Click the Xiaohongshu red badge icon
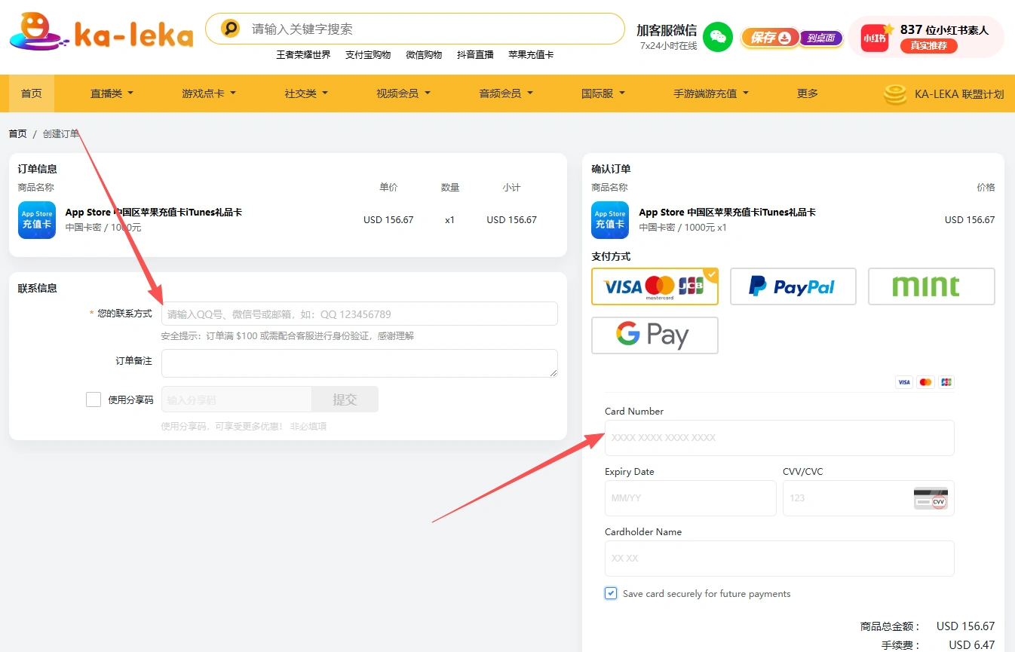The width and height of the screenshot is (1015, 652). (x=875, y=38)
